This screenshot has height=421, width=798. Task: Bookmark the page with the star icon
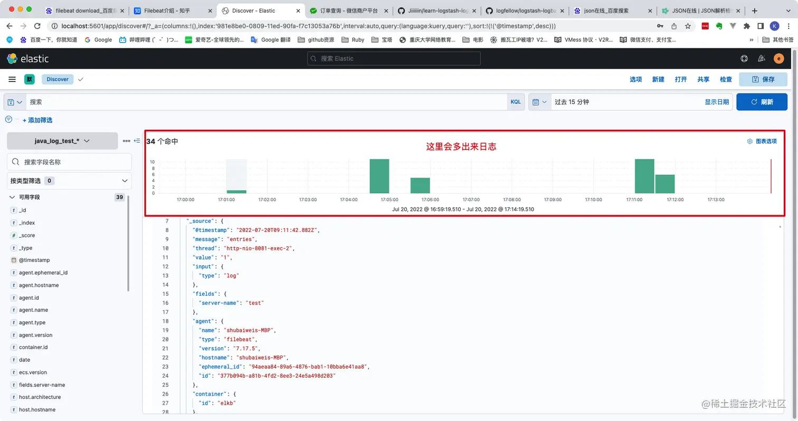click(x=688, y=26)
